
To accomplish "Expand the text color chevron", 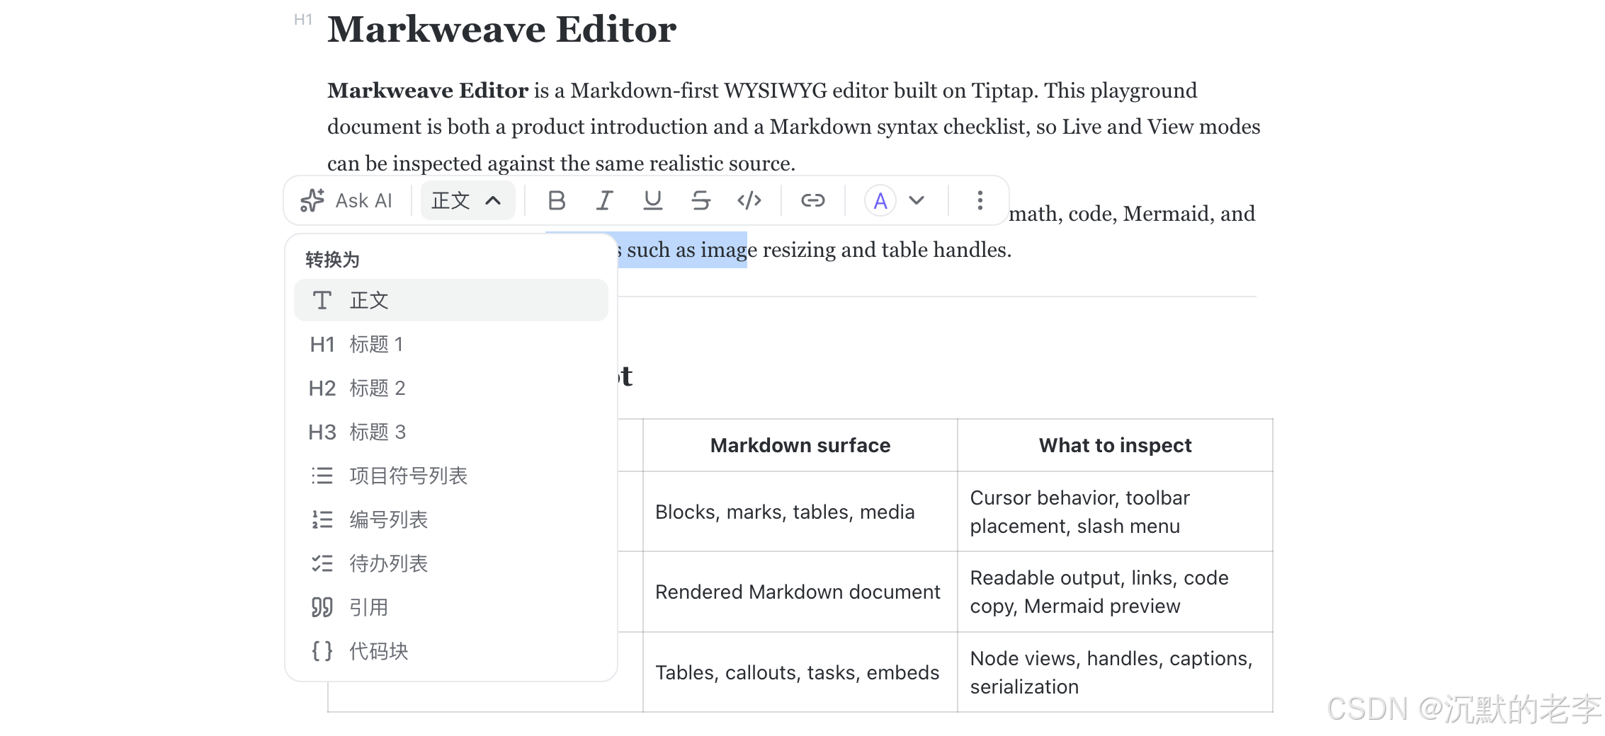I will [917, 201].
